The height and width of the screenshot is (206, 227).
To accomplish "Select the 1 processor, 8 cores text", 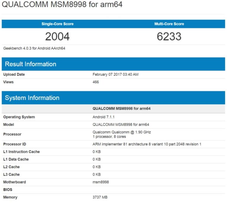I will tap(109, 137).
